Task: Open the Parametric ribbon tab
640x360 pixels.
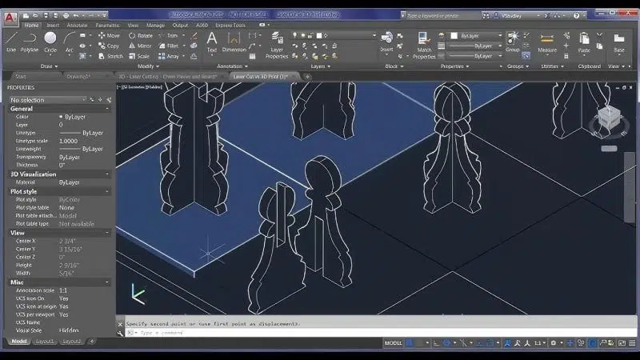Action: point(107,25)
